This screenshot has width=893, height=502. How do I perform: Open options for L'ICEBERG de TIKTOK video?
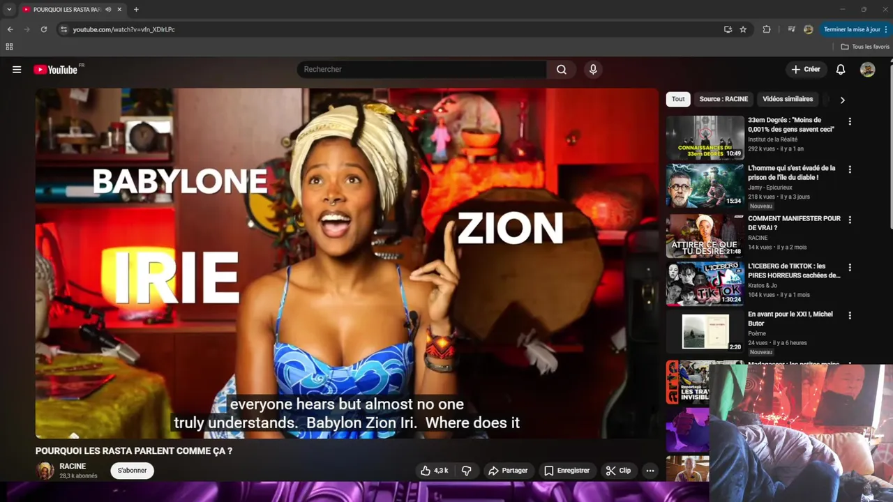[850, 268]
